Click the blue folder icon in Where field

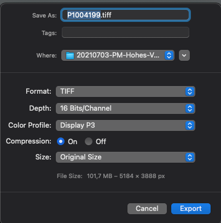[70, 55]
